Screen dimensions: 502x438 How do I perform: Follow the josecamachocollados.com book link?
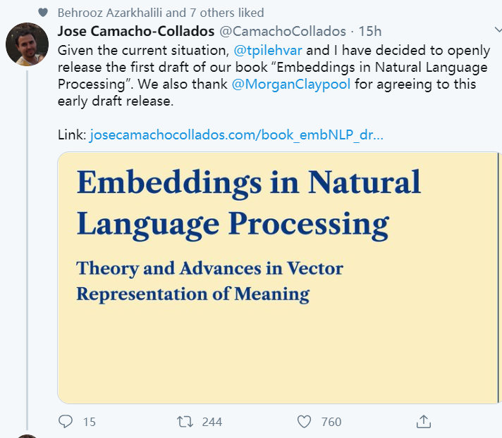click(x=236, y=134)
